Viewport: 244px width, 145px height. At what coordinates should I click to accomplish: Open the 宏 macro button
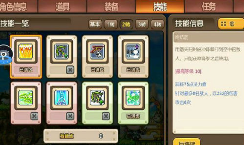[x=231, y=24]
